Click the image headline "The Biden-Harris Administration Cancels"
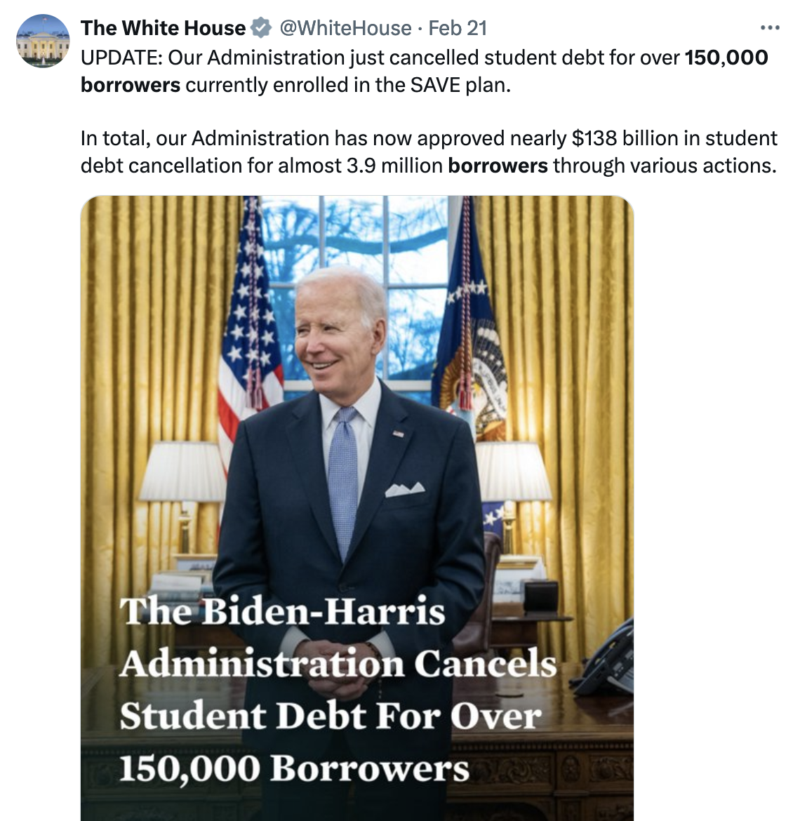 pyautogui.click(x=338, y=639)
